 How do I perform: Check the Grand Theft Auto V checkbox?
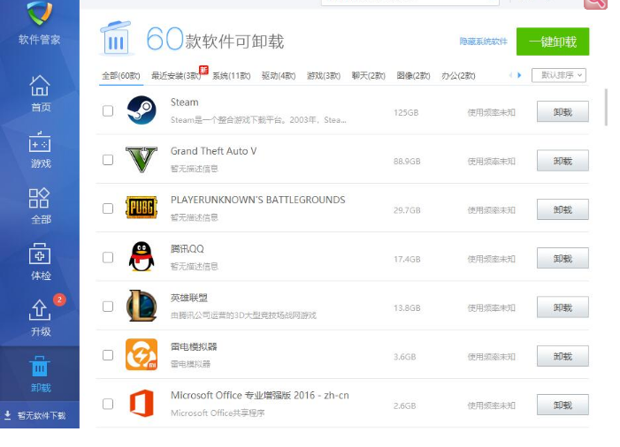(x=108, y=160)
